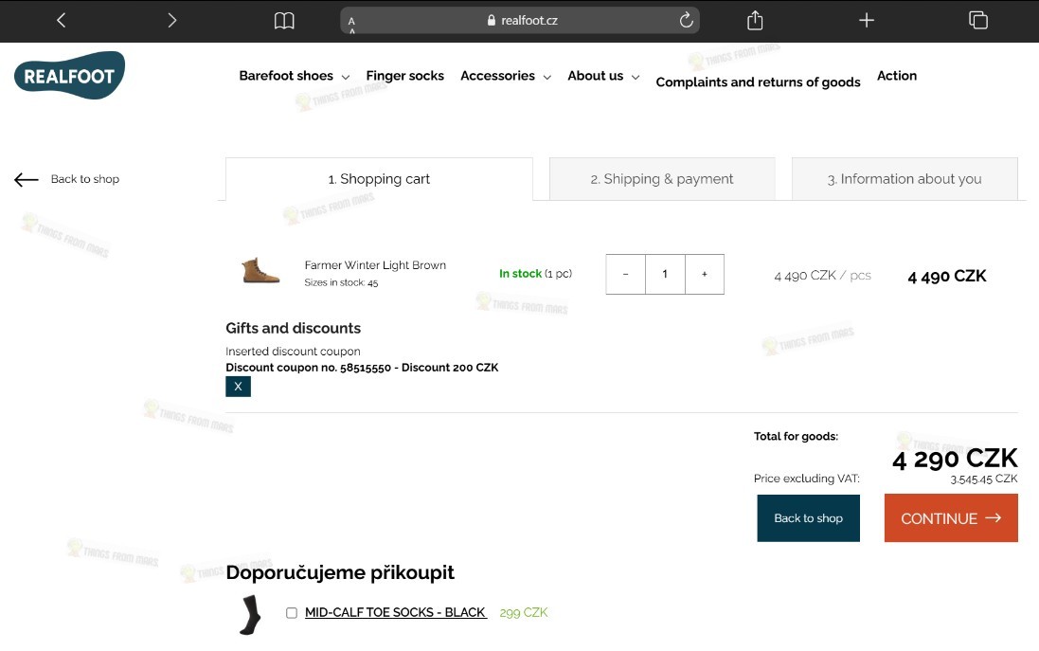
Task: Open the Barefoot shoes menu
Action: tap(286, 76)
